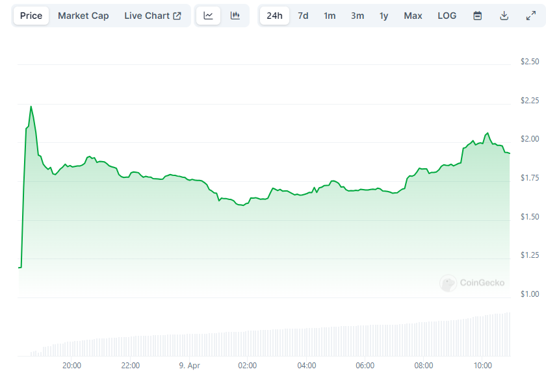The image size is (546, 378).
Task: Click the $2.00 price axis label
Action: coord(530,139)
